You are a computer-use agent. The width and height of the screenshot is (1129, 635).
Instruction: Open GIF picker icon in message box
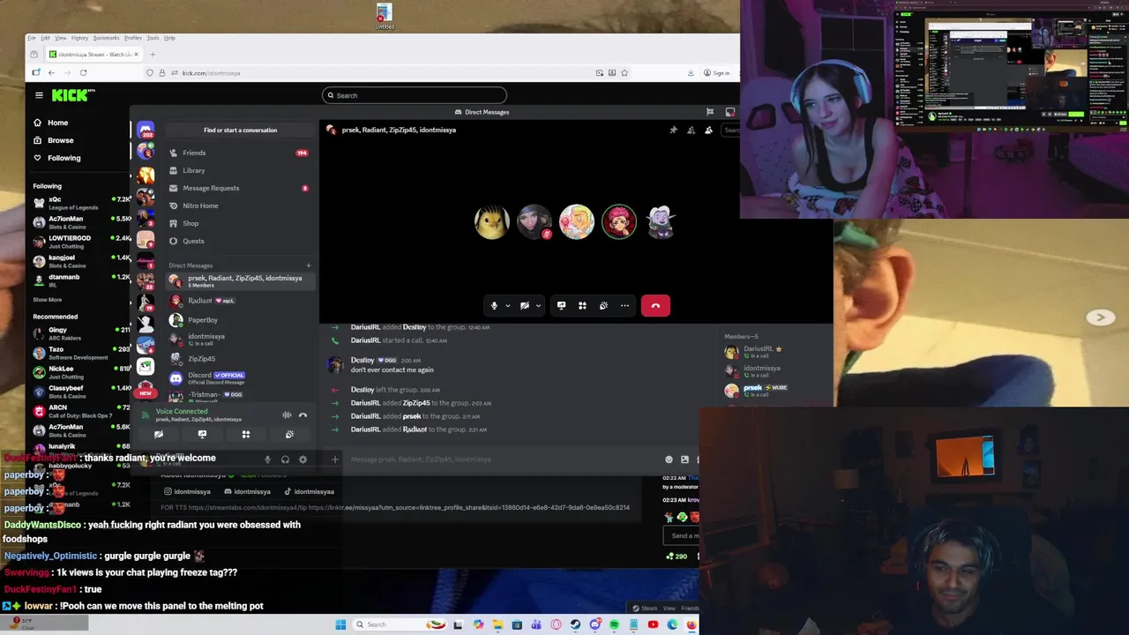point(684,459)
